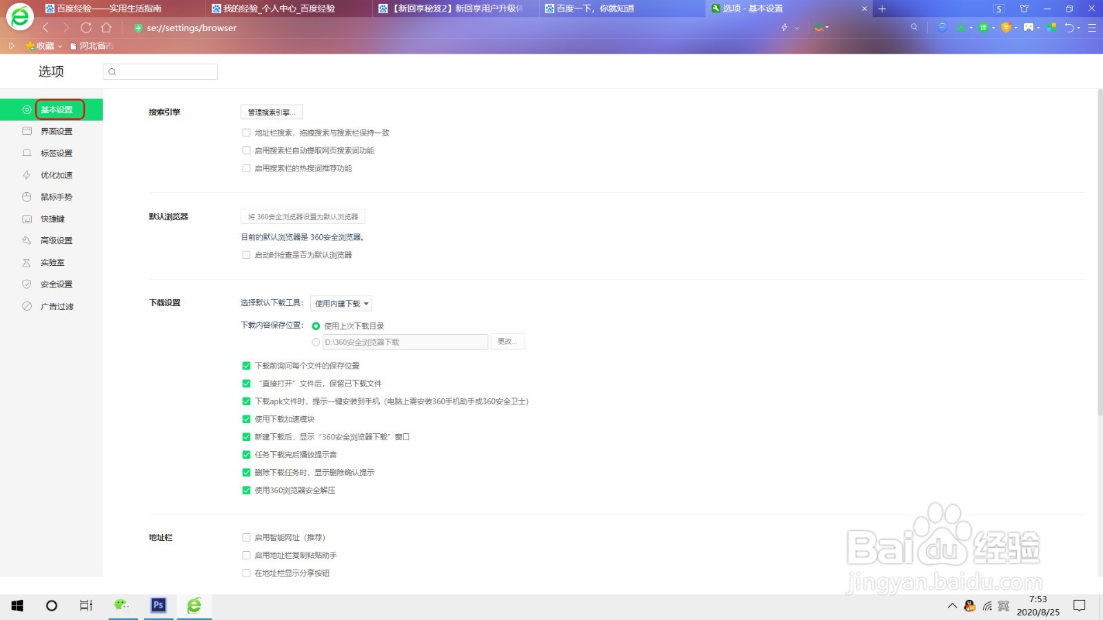Screen dimensions: 1103x620
Task: Open 鼠标手势 in sidebar
Action: pos(51,197)
